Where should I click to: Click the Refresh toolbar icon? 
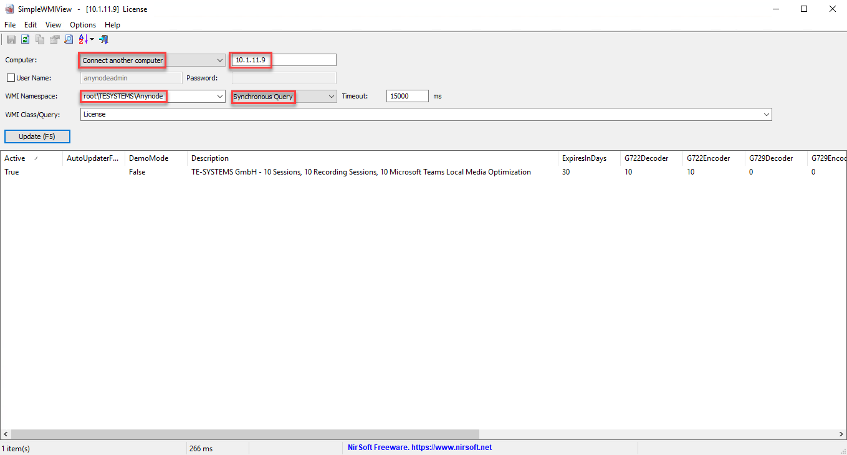25,39
